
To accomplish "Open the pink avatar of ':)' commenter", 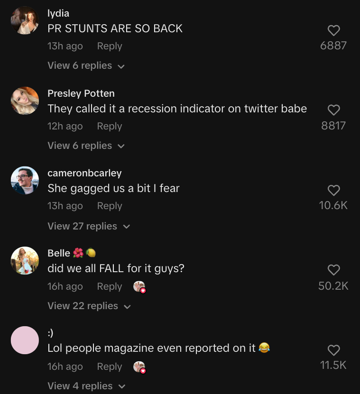I will 25,340.
